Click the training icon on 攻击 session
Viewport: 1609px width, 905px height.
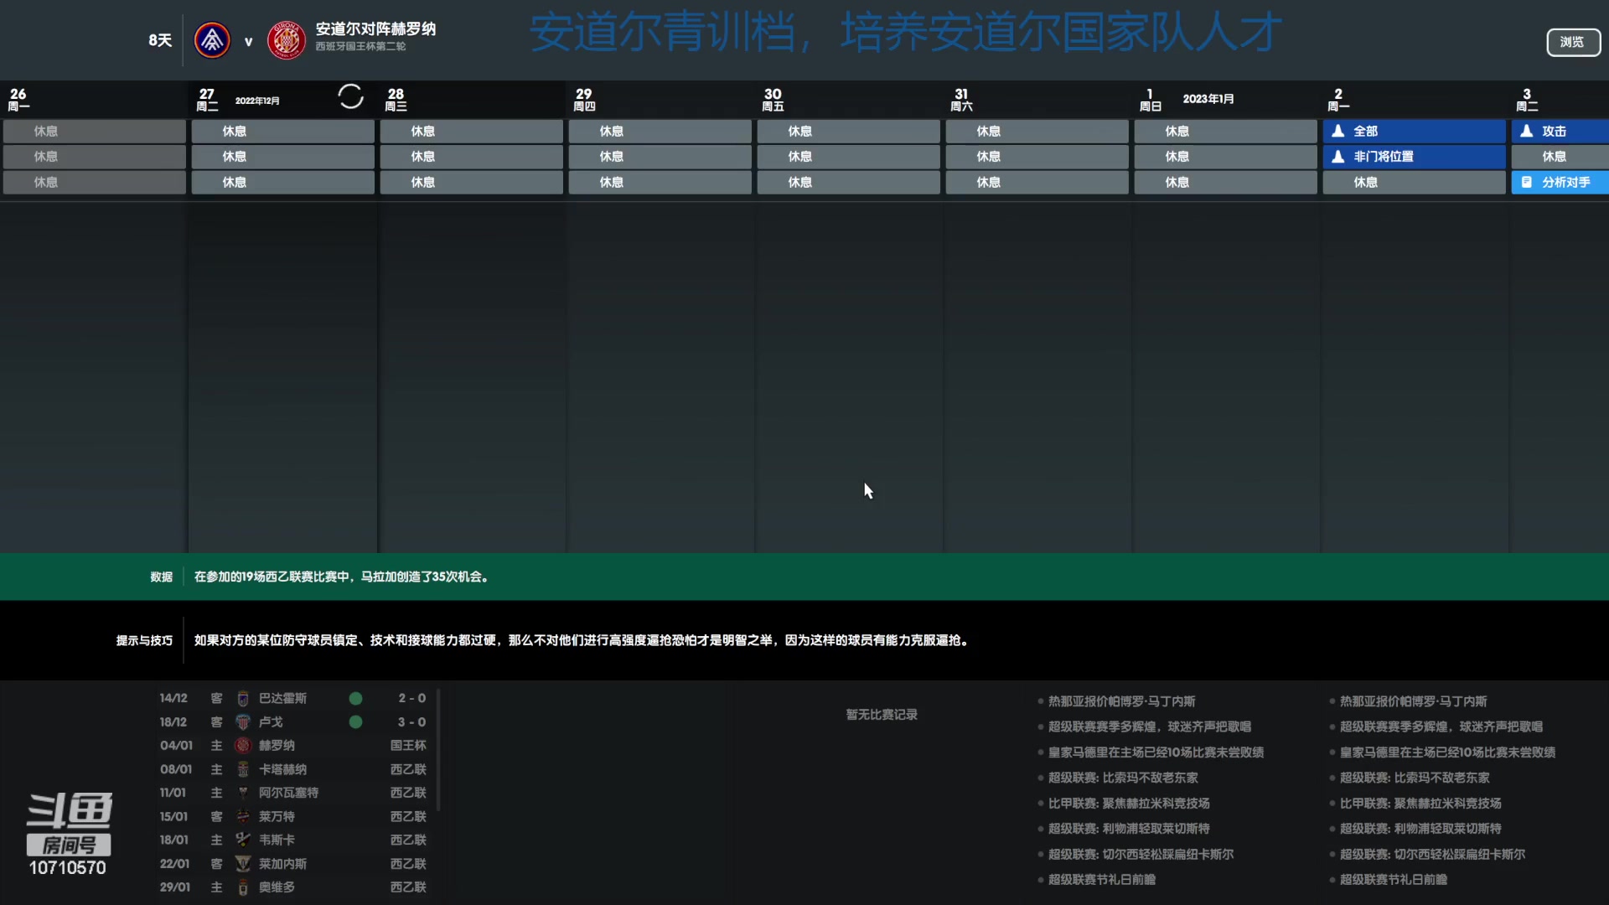tap(1527, 132)
